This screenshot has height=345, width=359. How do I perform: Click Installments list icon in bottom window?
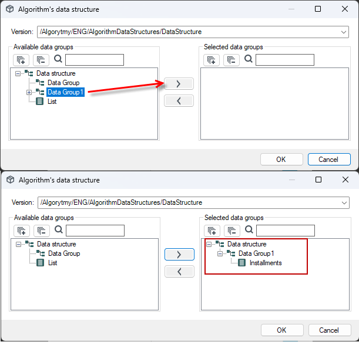coord(241,263)
